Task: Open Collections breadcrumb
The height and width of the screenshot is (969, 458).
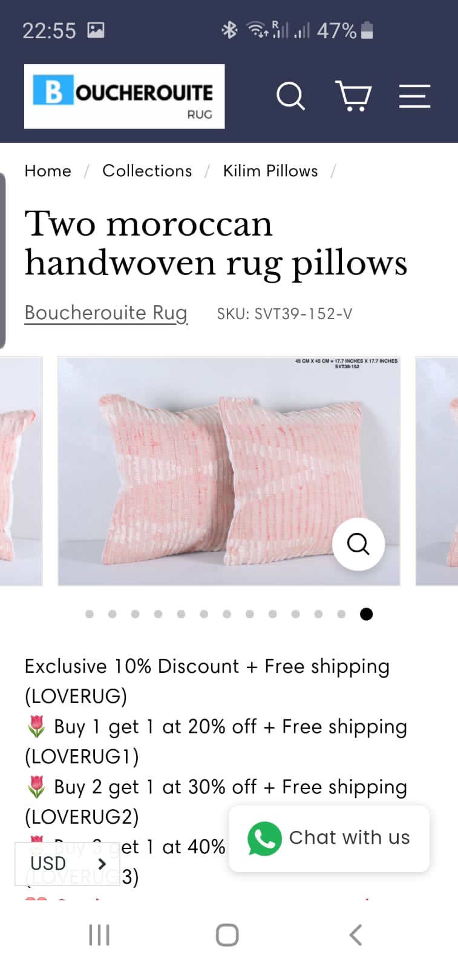Action: [147, 171]
